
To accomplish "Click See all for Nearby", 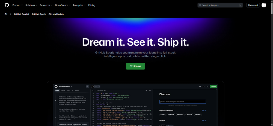I will 204,121.
